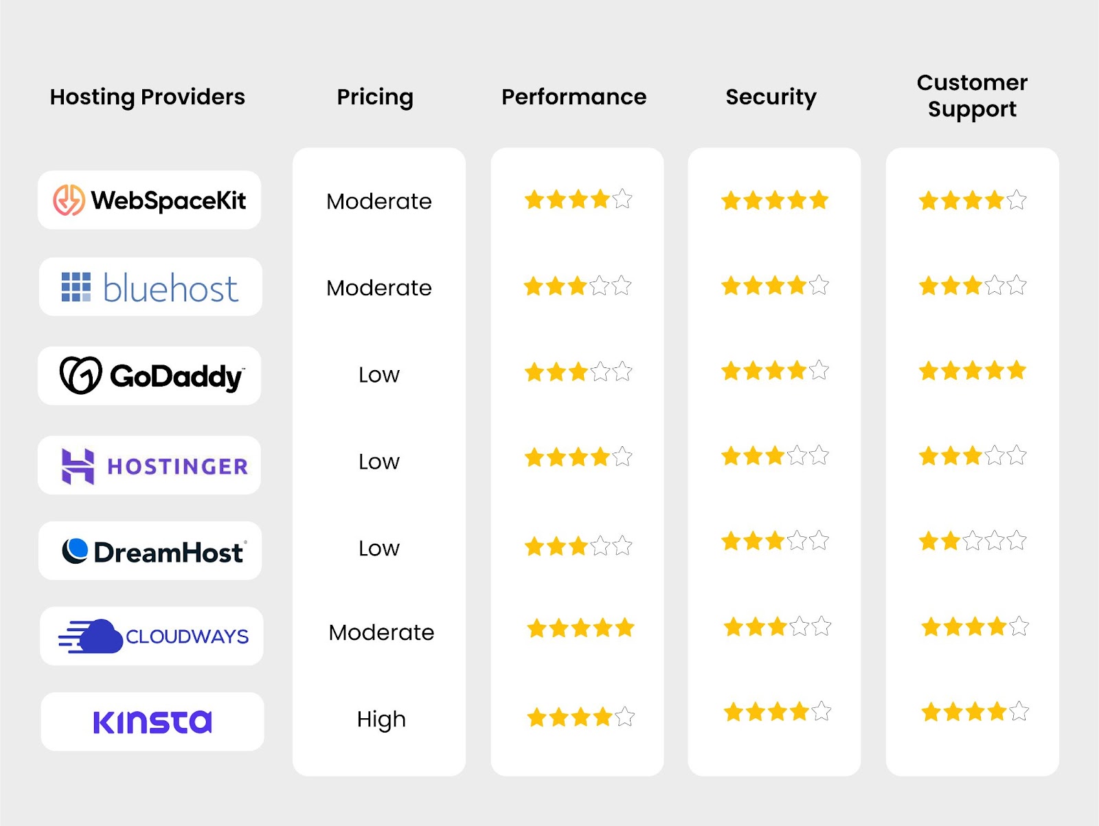
Task: Select the Security column header
Action: 771,97
